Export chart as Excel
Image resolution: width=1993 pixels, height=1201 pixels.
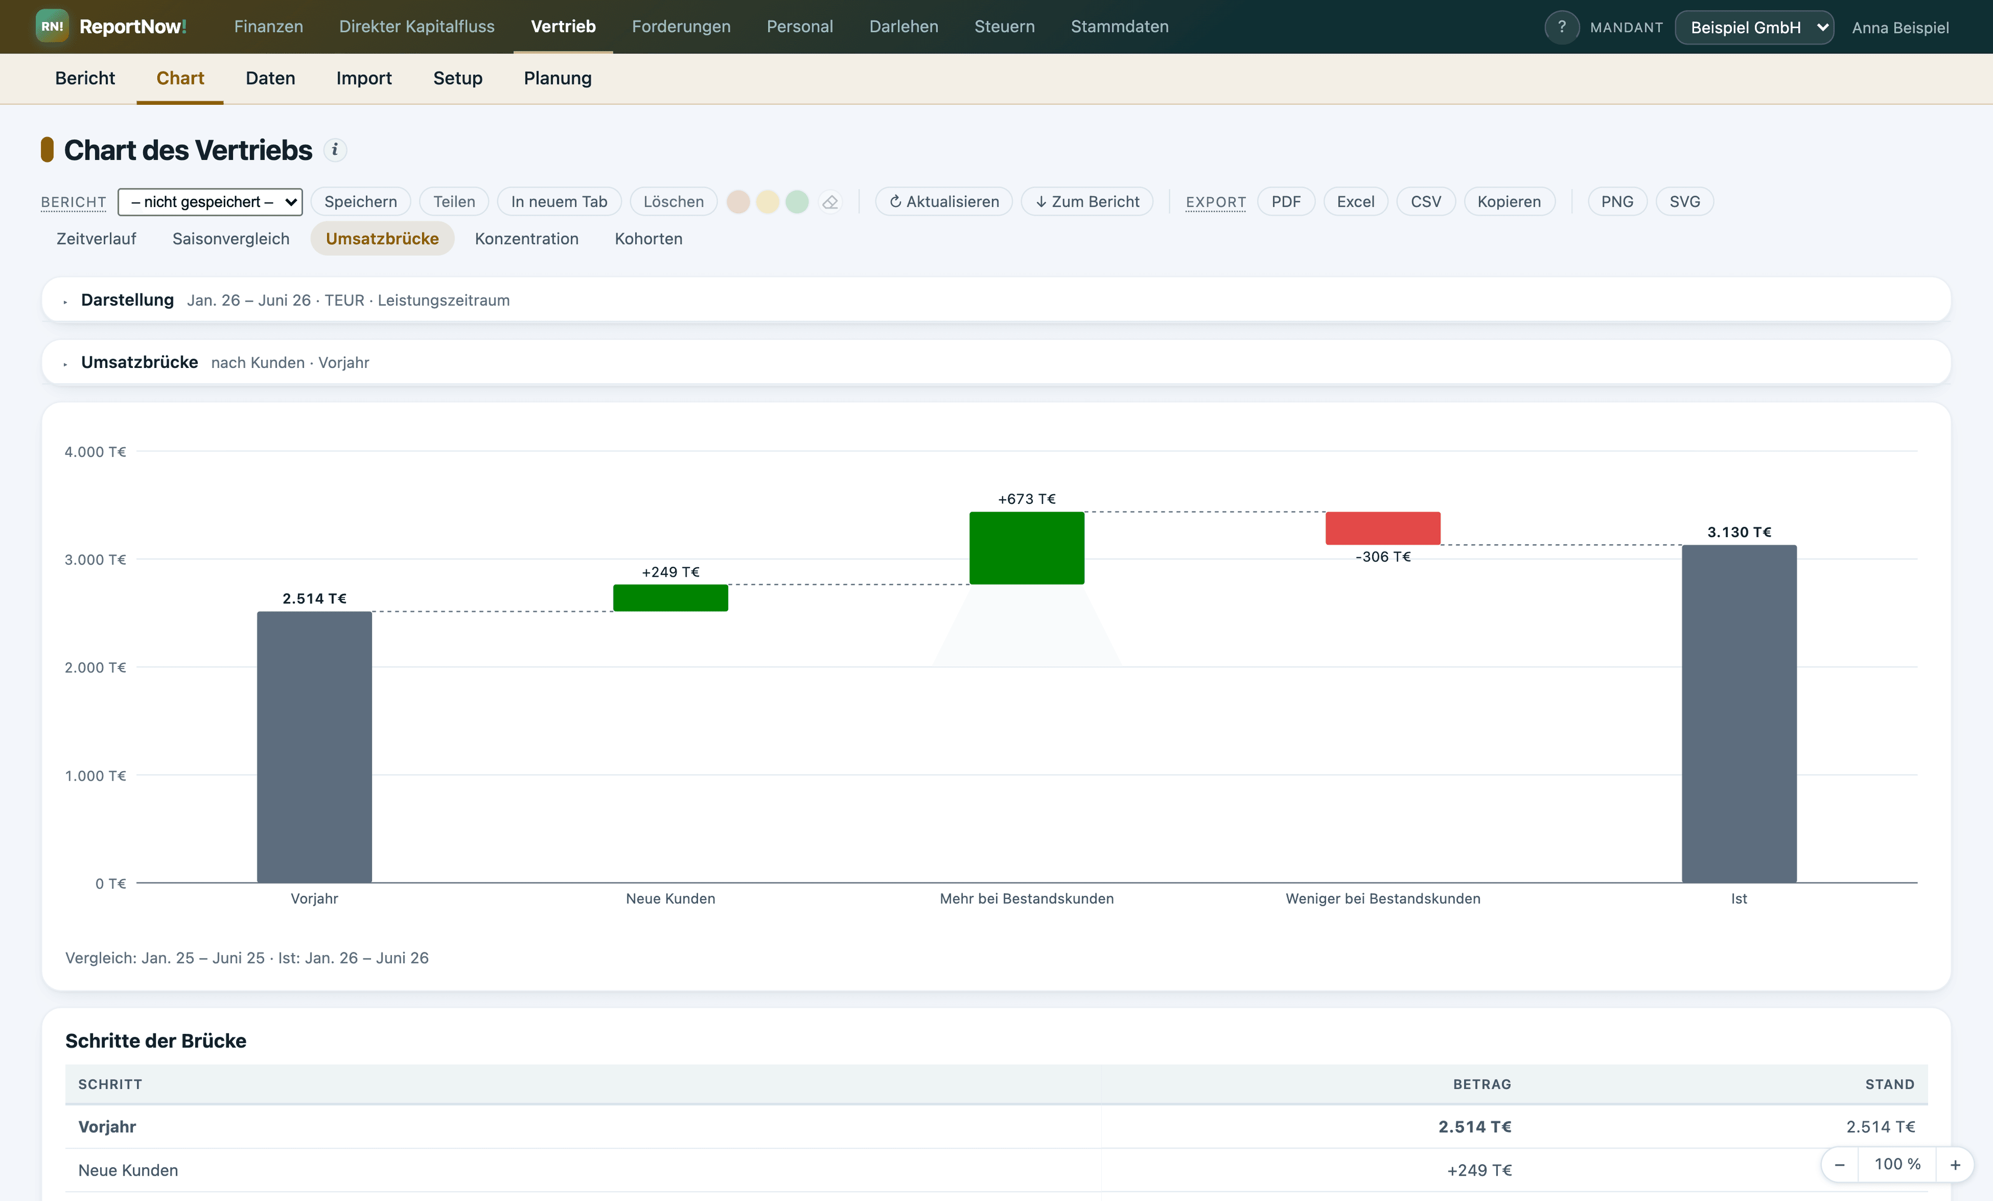pyautogui.click(x=1356, y=201)
